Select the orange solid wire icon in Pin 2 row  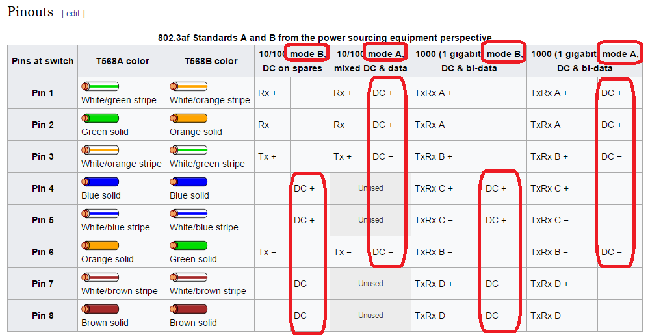[x=188, y=118]
